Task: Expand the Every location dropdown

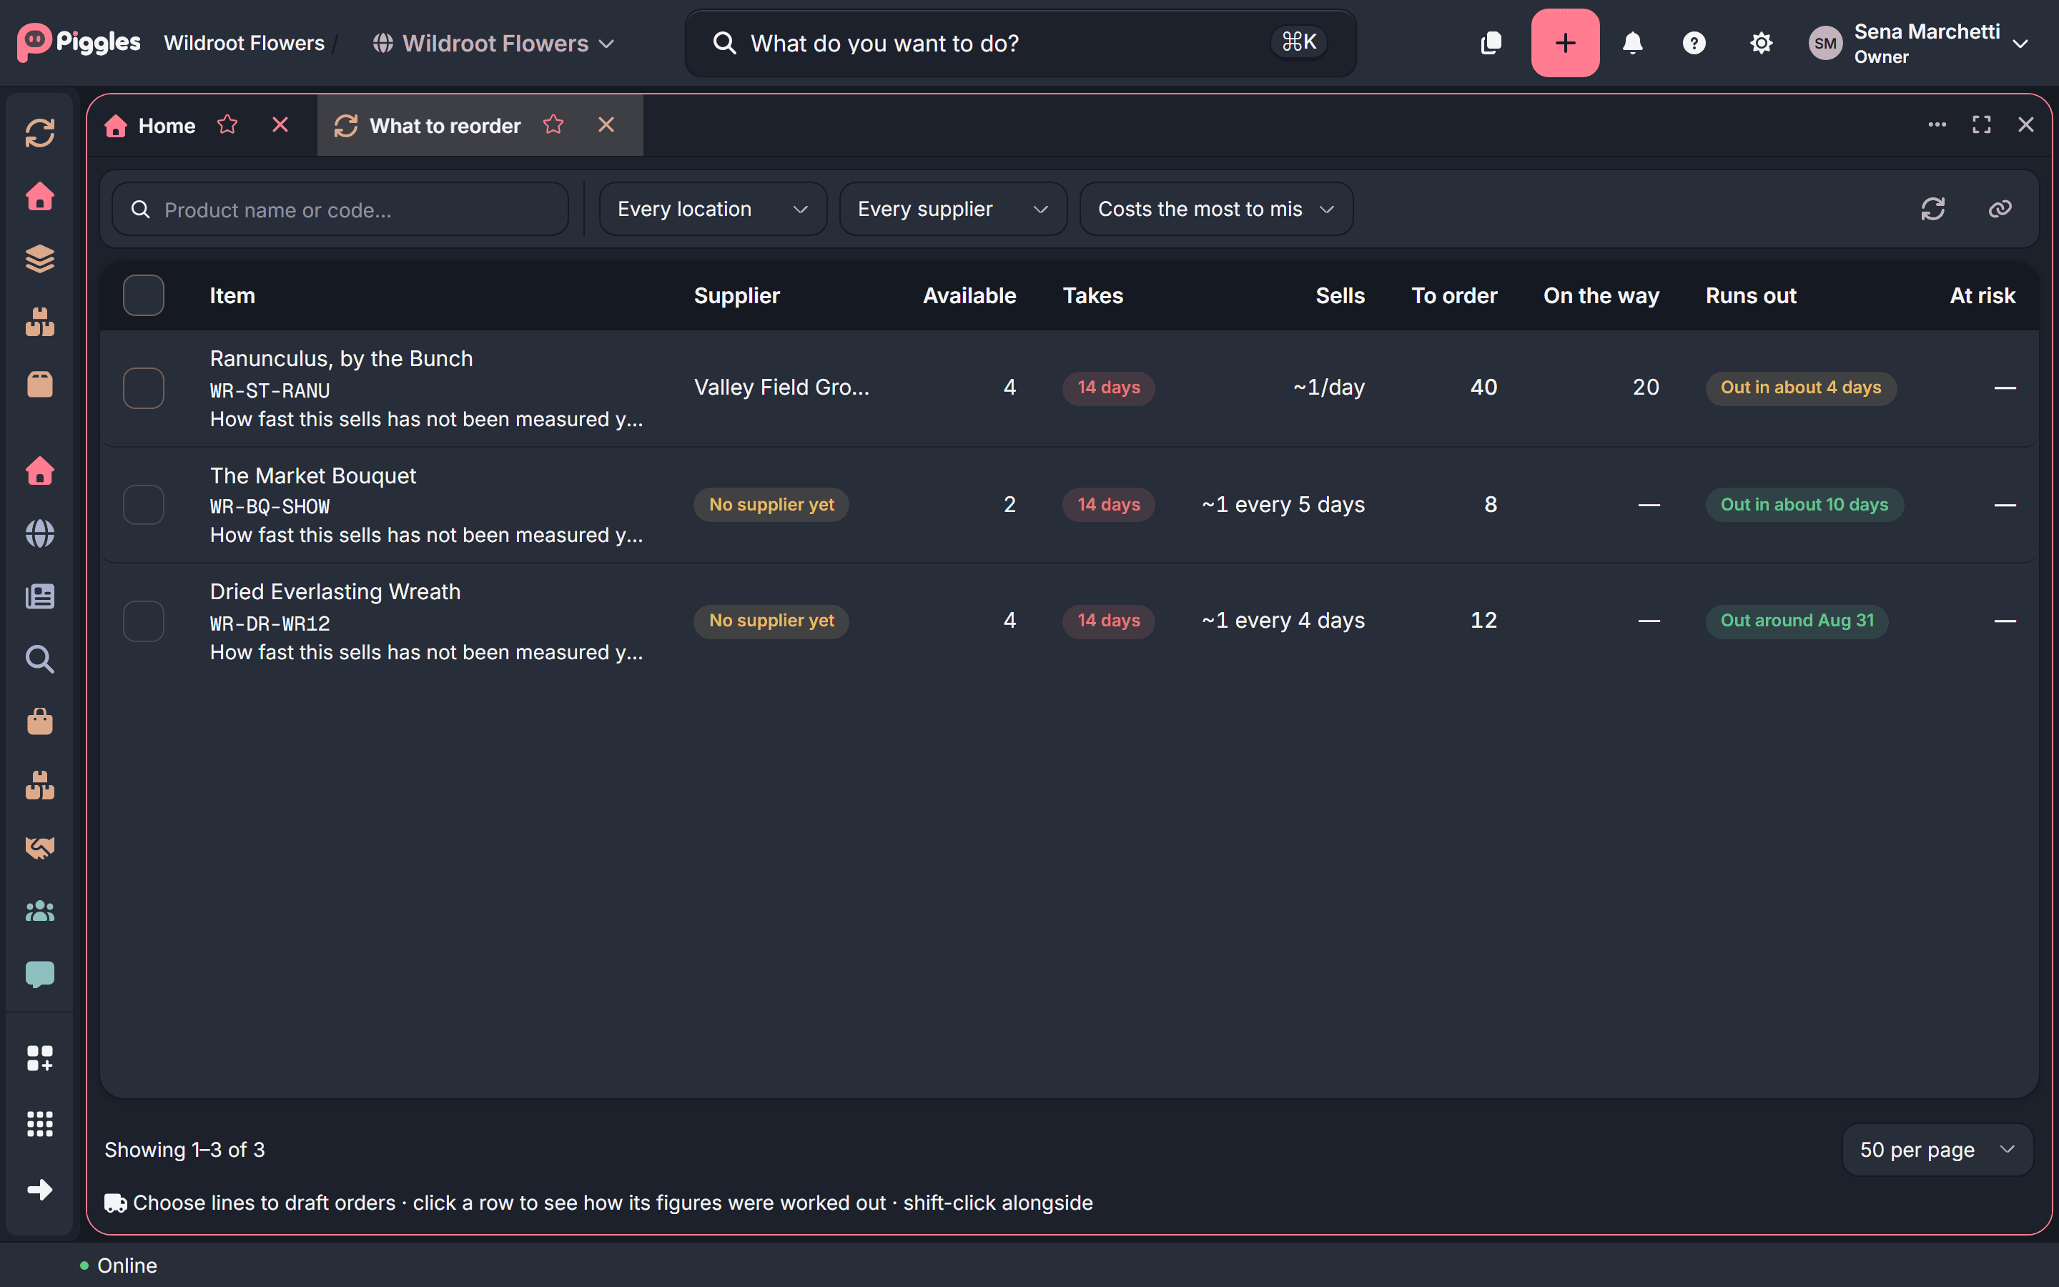Action: pos(713,209)
